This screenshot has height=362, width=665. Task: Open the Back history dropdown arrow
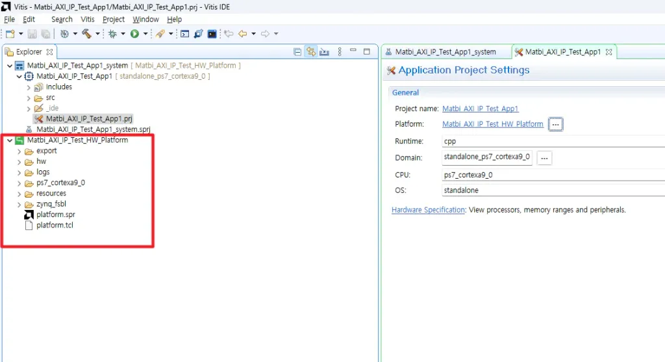pyautogui.click(x=254, y=34)
